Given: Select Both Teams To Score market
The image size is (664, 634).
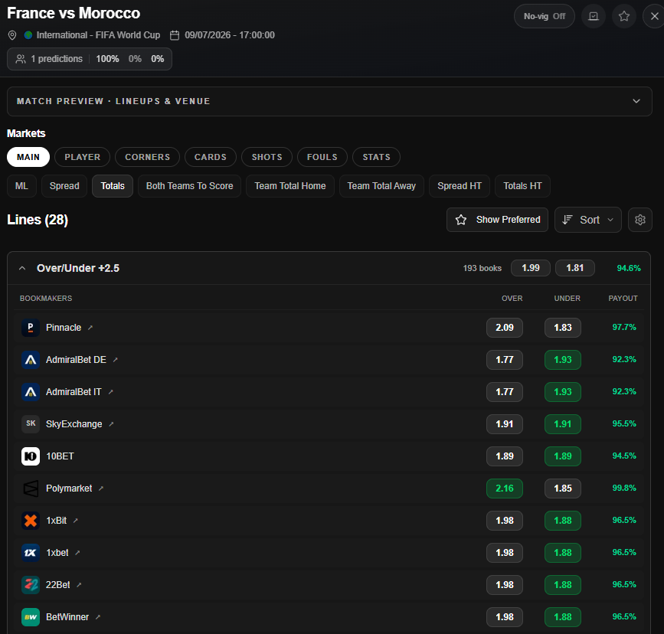Looking at the screenshot, I should (x=189, y=186).
